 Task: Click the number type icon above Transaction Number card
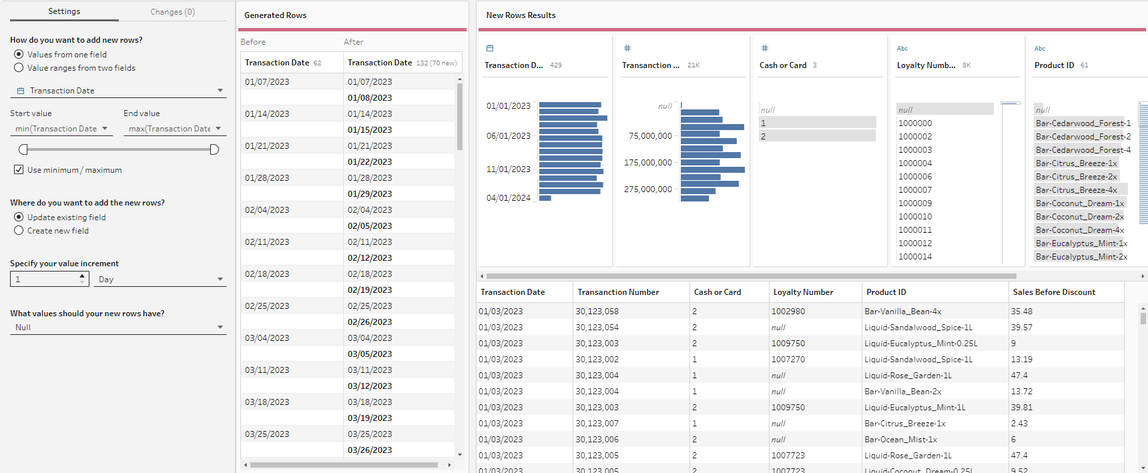coord(627,48)
